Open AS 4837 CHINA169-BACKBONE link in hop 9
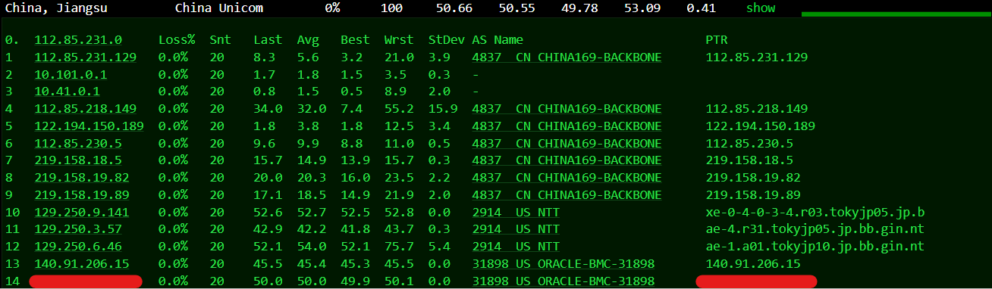 (x=567, y=195)
